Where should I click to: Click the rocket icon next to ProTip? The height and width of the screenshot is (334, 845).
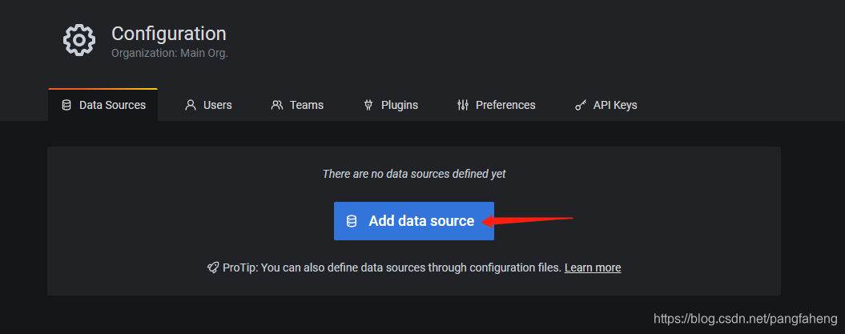click(x=213, y=268)
